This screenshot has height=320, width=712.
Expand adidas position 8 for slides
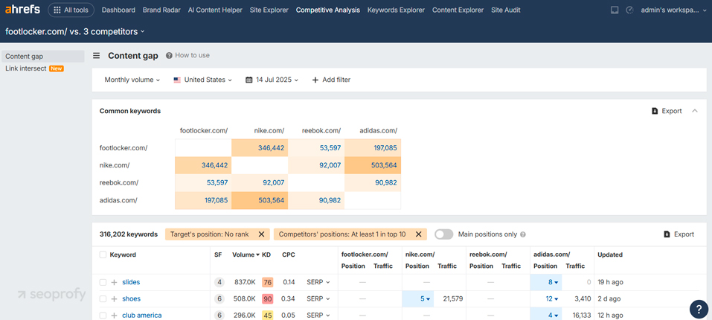click(x=552, y=282)
